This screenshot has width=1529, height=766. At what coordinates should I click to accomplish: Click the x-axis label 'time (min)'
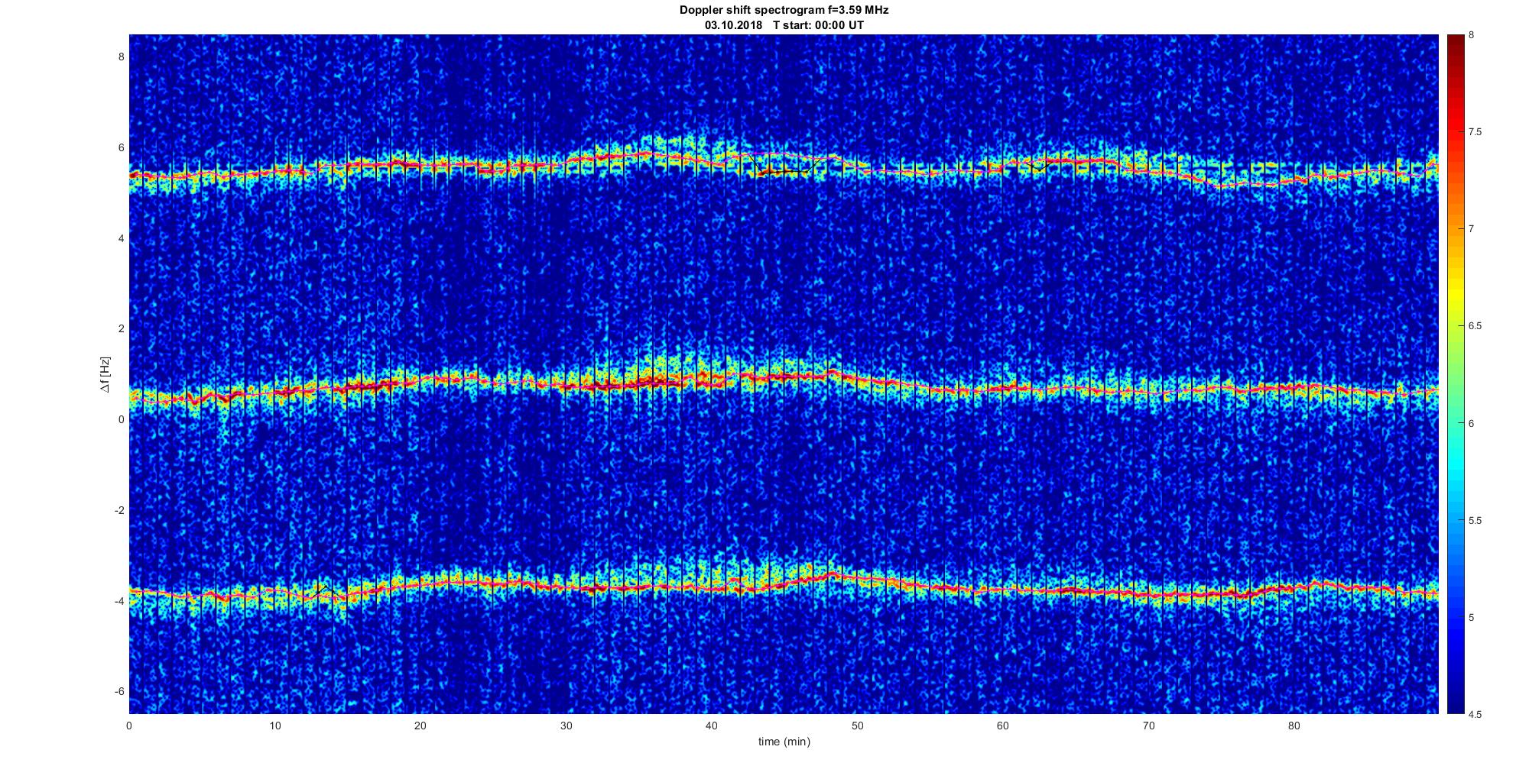pos(784,742)
